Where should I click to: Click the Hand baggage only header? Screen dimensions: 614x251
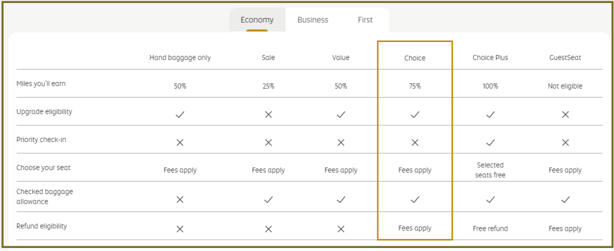click(x=180, y=58)
